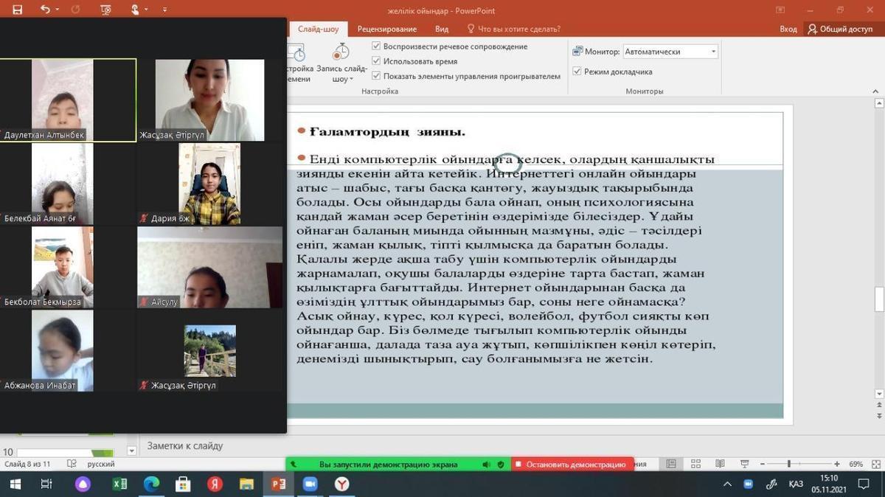Open the Вид ribbon tab
Image resolution: width=885 pixels, height=497 pixels.
pos(442,29)
